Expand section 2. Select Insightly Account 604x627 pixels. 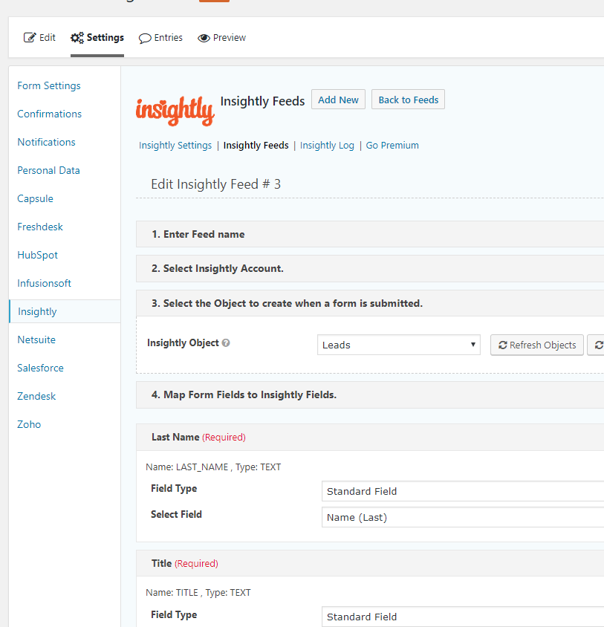(x=370, y=268)
